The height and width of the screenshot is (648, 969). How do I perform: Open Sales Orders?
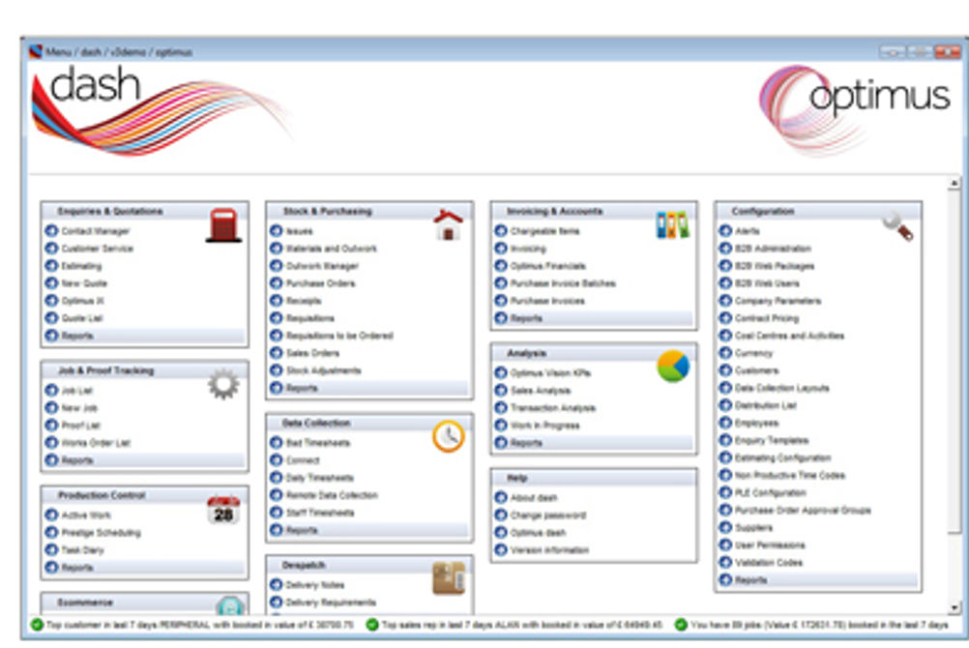tap(312, 353)
